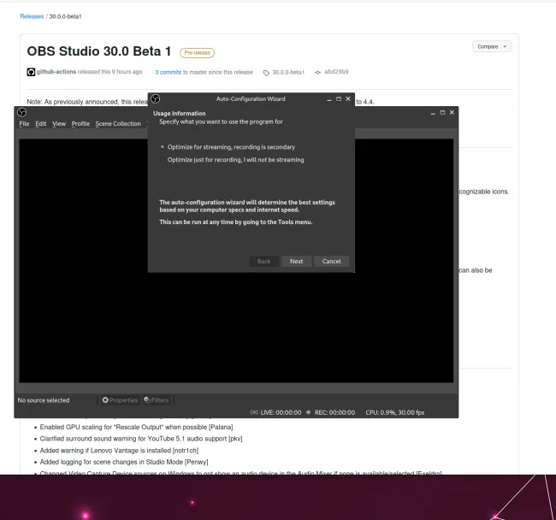This screenshot has height=520, width=556.
Task: Open Filters for the selected source
Action: tap(157, 399)
